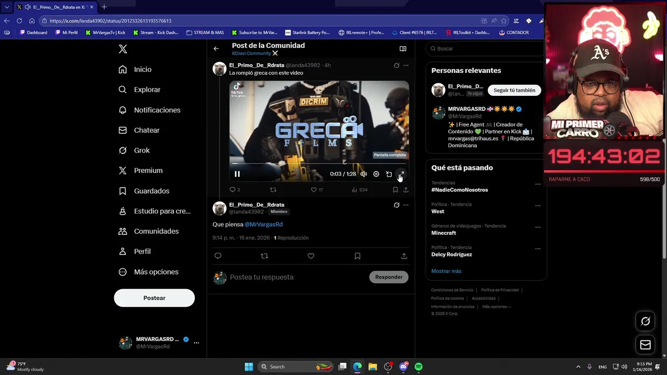Open Explorar from the sidebar
The height and width of the screenshot is (375, 667).
(x=140, y=90)
